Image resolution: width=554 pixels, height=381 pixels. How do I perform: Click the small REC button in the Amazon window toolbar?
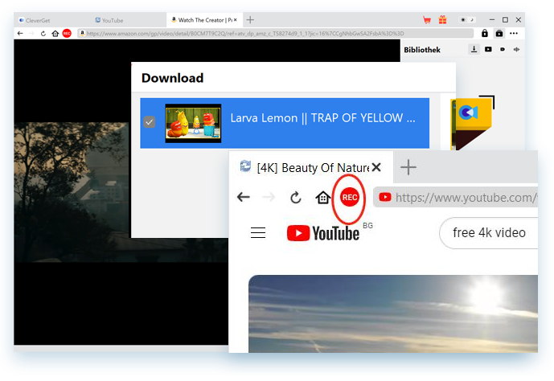pyautogui.click(x=67, y=34)
